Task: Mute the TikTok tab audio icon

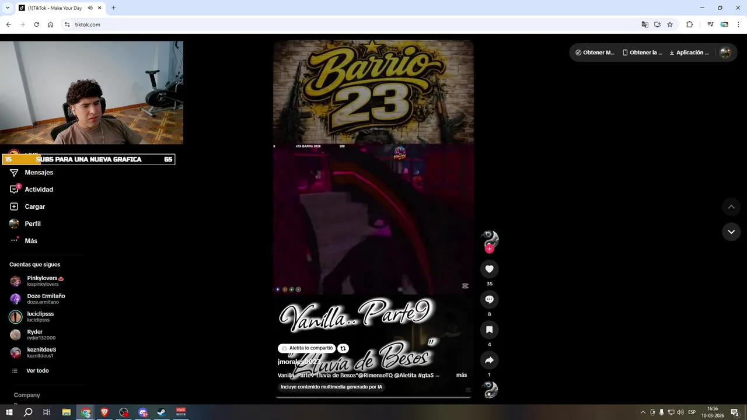Action: 90,8
